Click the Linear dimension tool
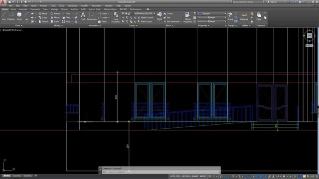The width and height of the screenshot is (319, 179). pyautogui.click(x=102, y=13)
